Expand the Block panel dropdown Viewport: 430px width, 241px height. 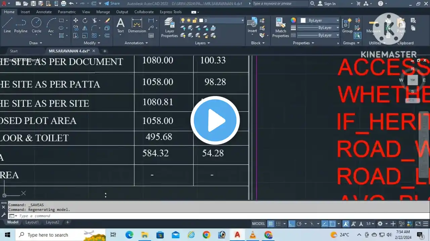[x=258, y=43]
